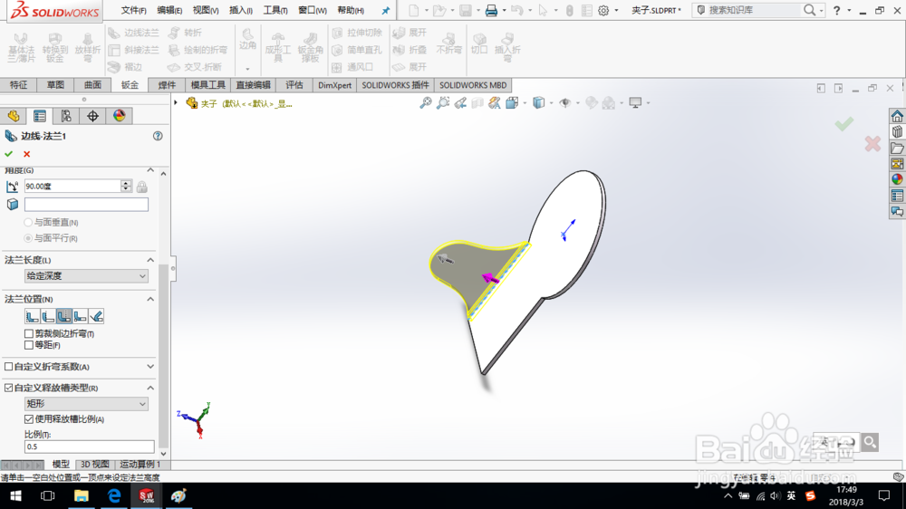This screenshot has height=509, width=906.
Task: Collapse the 法兰长度 section
Action: (150, 260)
